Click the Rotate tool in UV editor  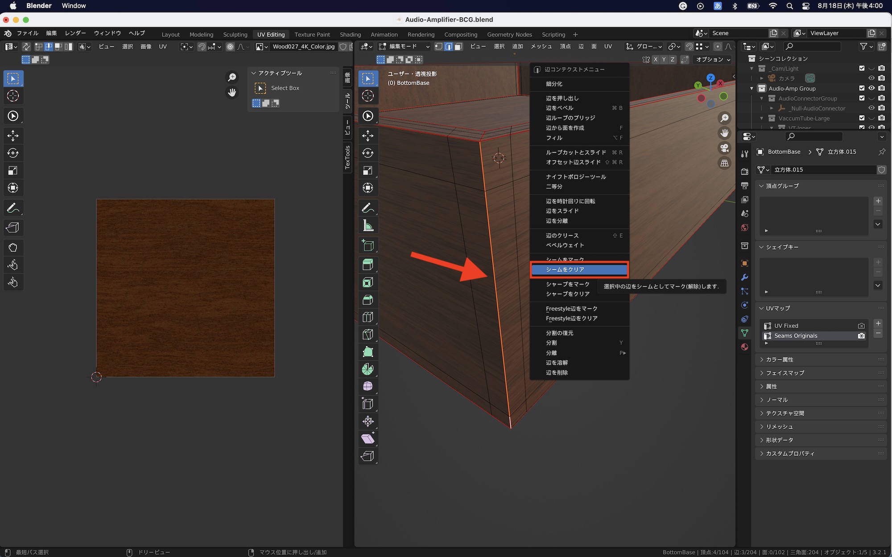coord(13,153)
